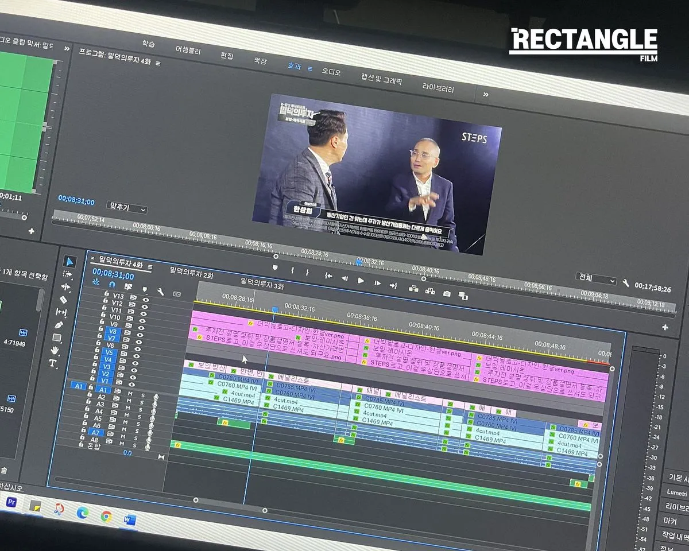This screenshot has width=689, height=551.
Task: Solo audio track A4
Action: (140, 416)
